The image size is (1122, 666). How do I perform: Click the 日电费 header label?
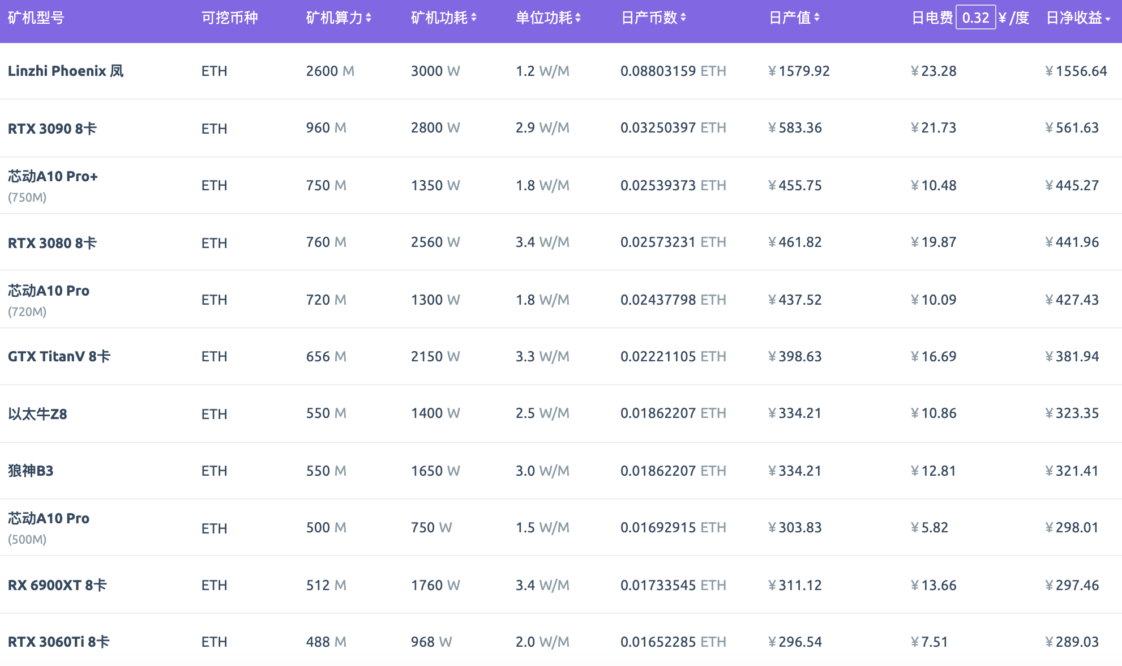coord(932,18)
